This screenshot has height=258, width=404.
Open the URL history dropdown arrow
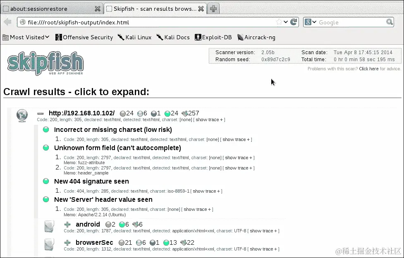pos(285,22)
